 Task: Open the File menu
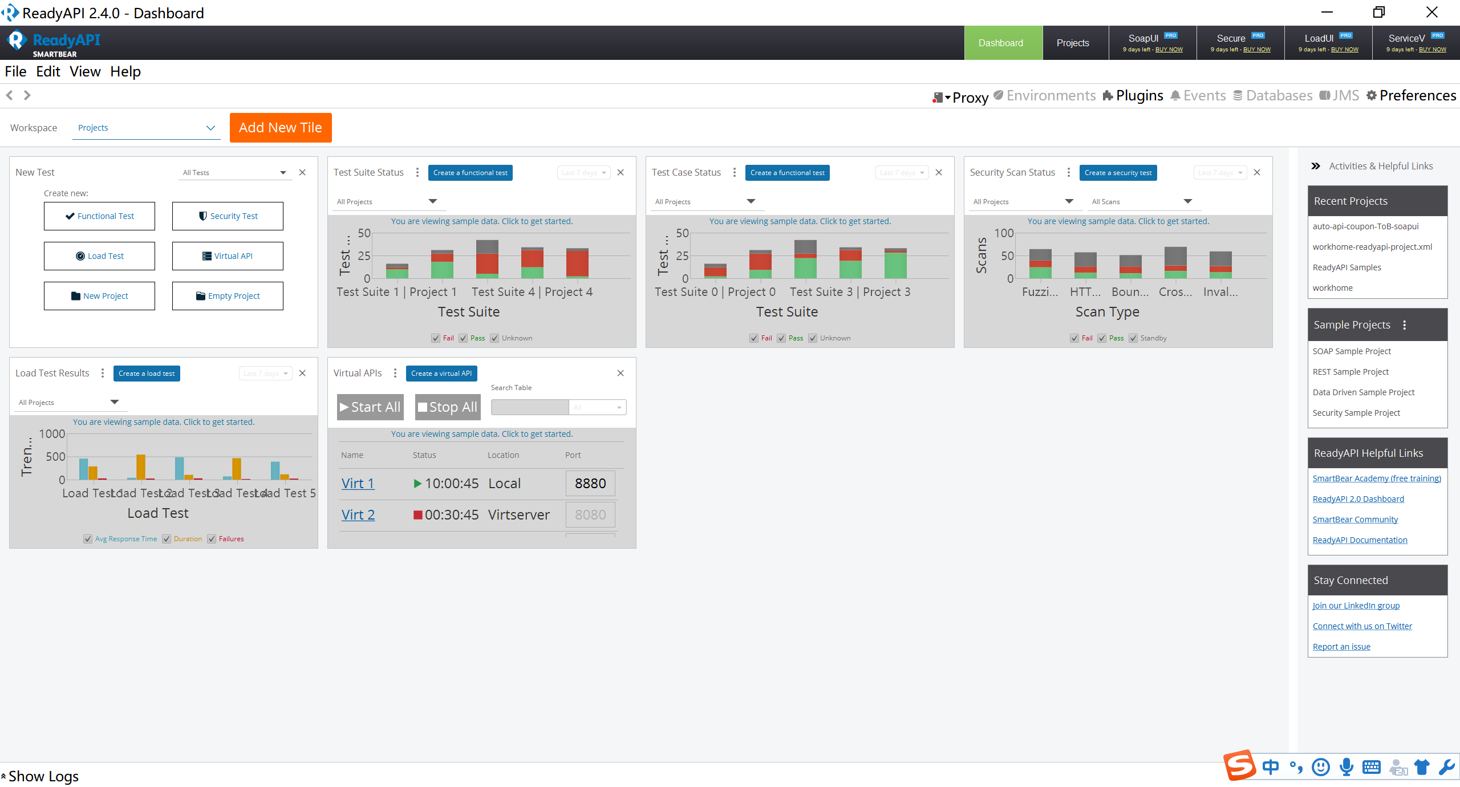click(x=15, y=72)
